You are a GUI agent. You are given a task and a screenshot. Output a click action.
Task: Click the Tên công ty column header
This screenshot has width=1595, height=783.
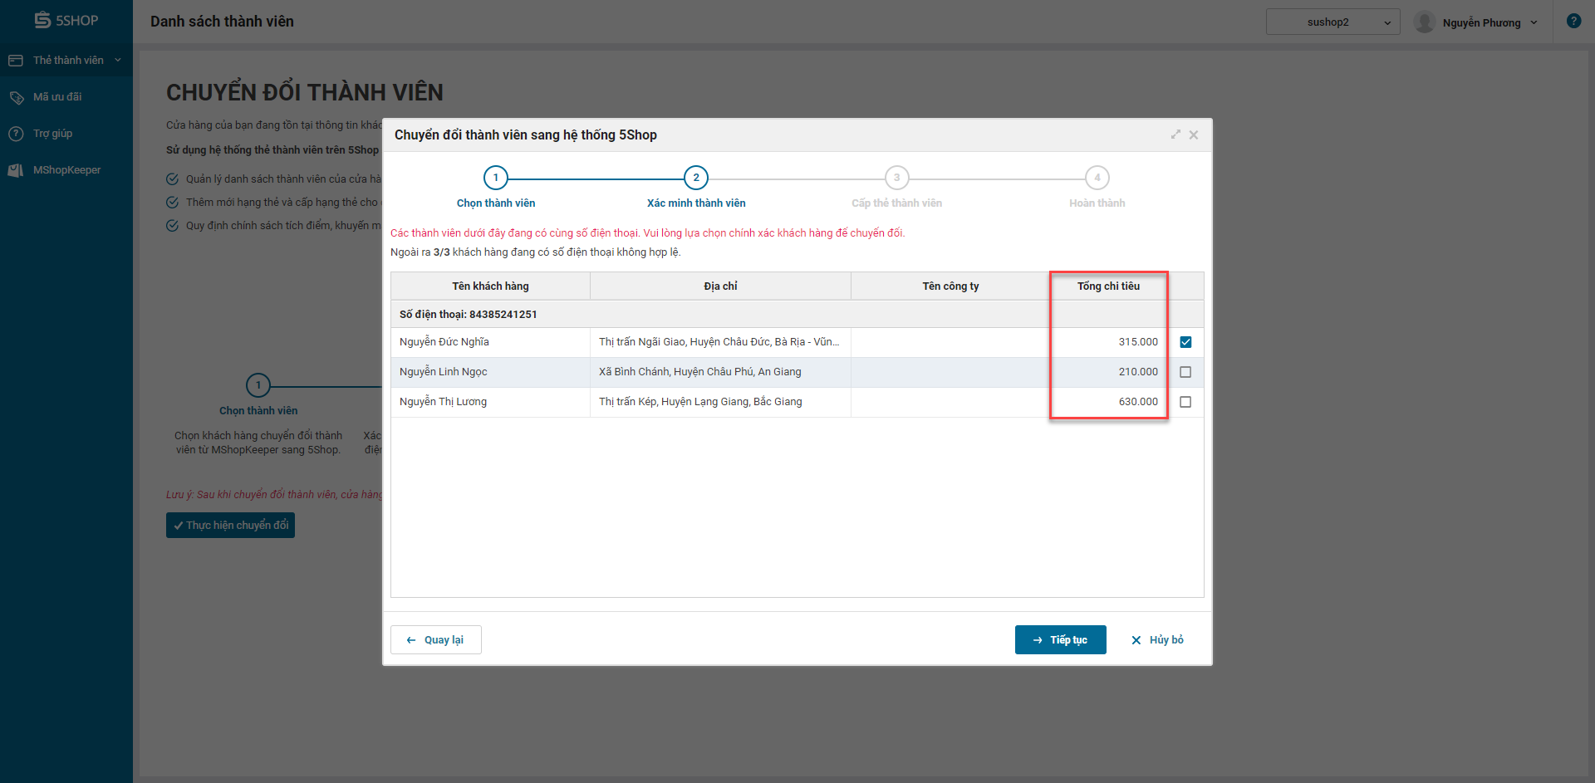(950, 286)
